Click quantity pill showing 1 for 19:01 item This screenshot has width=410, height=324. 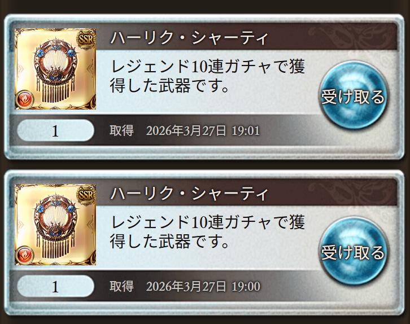[x=55, y=130]
